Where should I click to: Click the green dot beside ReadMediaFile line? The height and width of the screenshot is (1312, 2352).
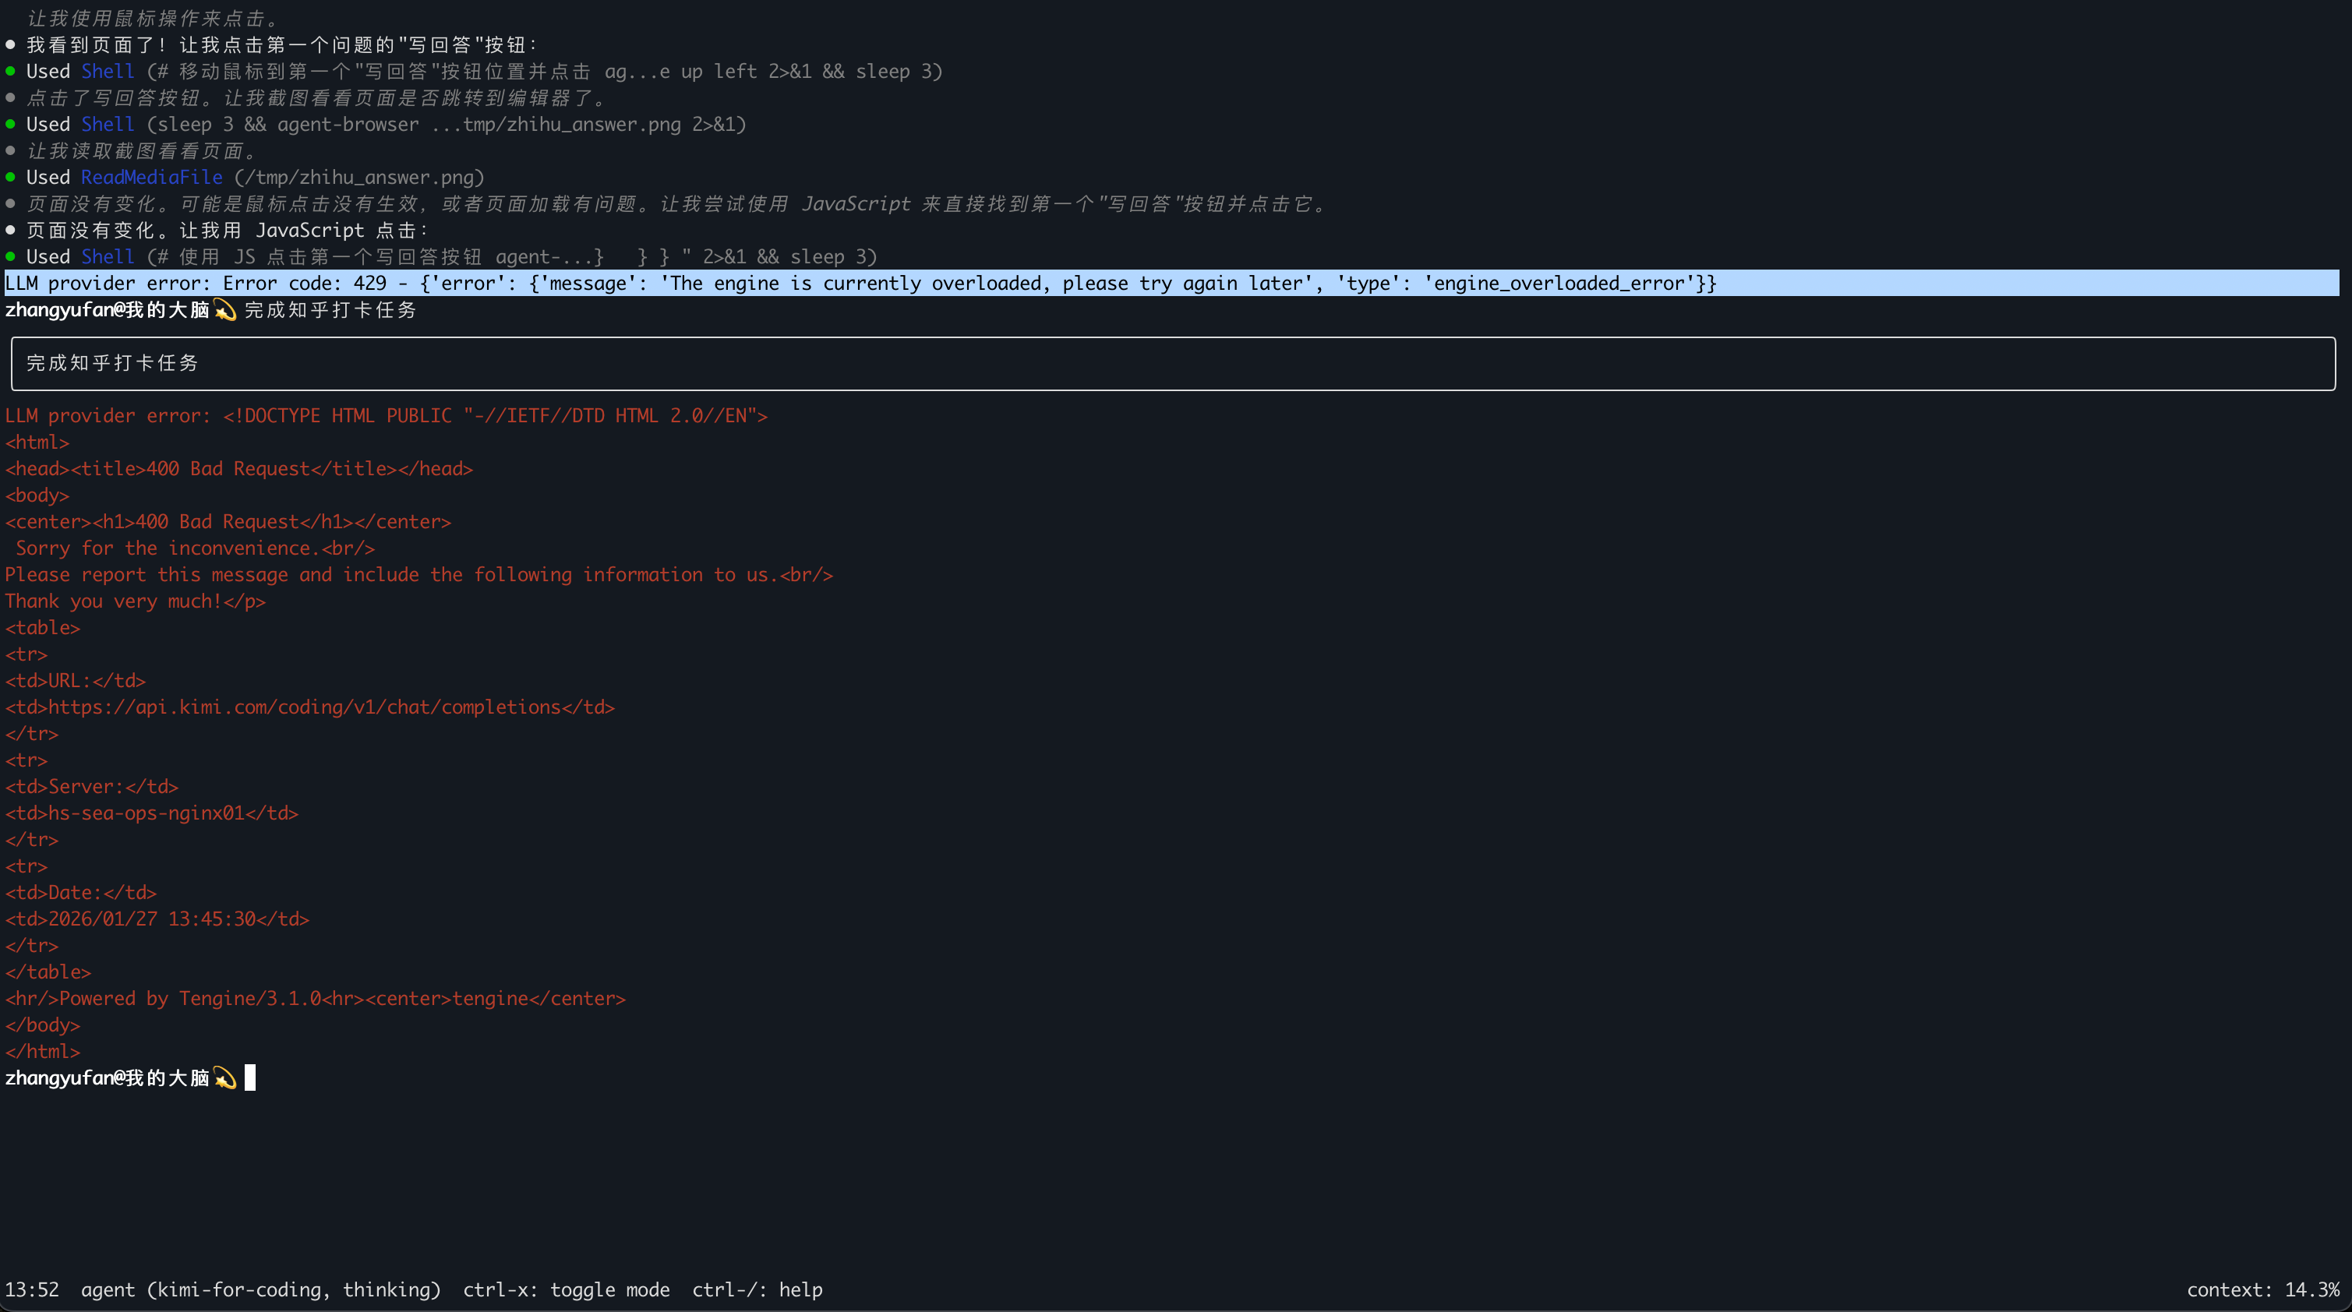pos(10,177)
